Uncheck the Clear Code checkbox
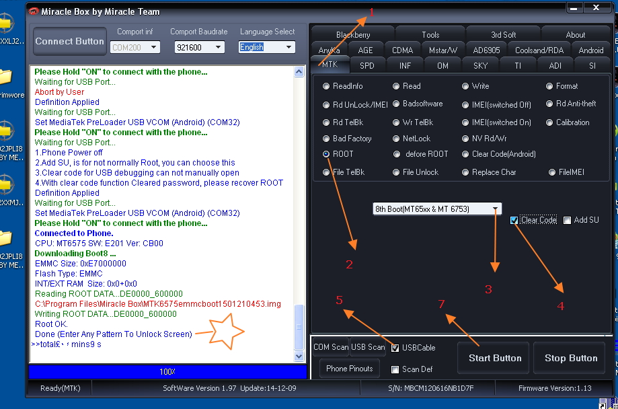 (514, 220)
